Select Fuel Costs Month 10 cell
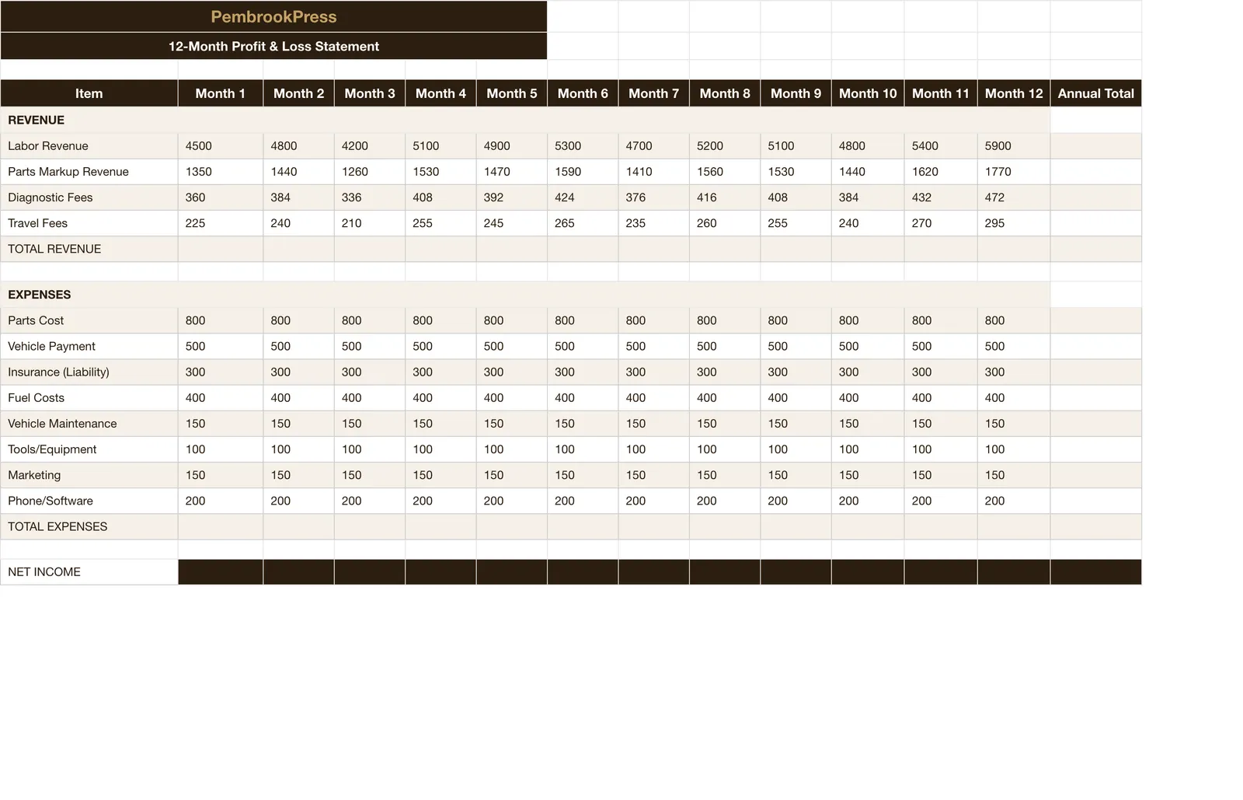This screenshot has height=800, width=1243. tap(868, 397)
